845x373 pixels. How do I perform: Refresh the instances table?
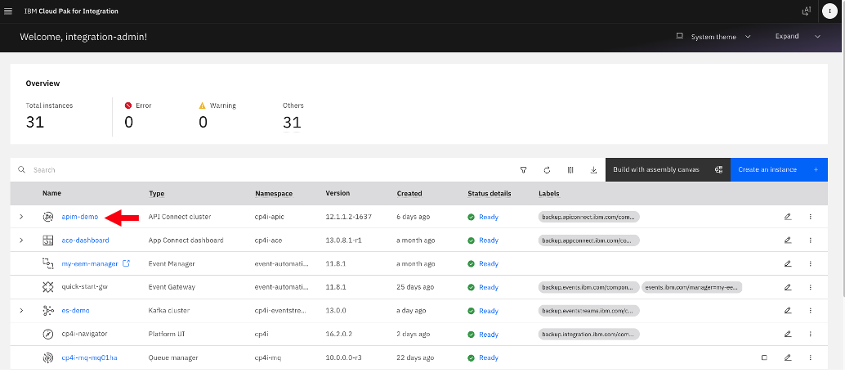[x=547, y=170]
